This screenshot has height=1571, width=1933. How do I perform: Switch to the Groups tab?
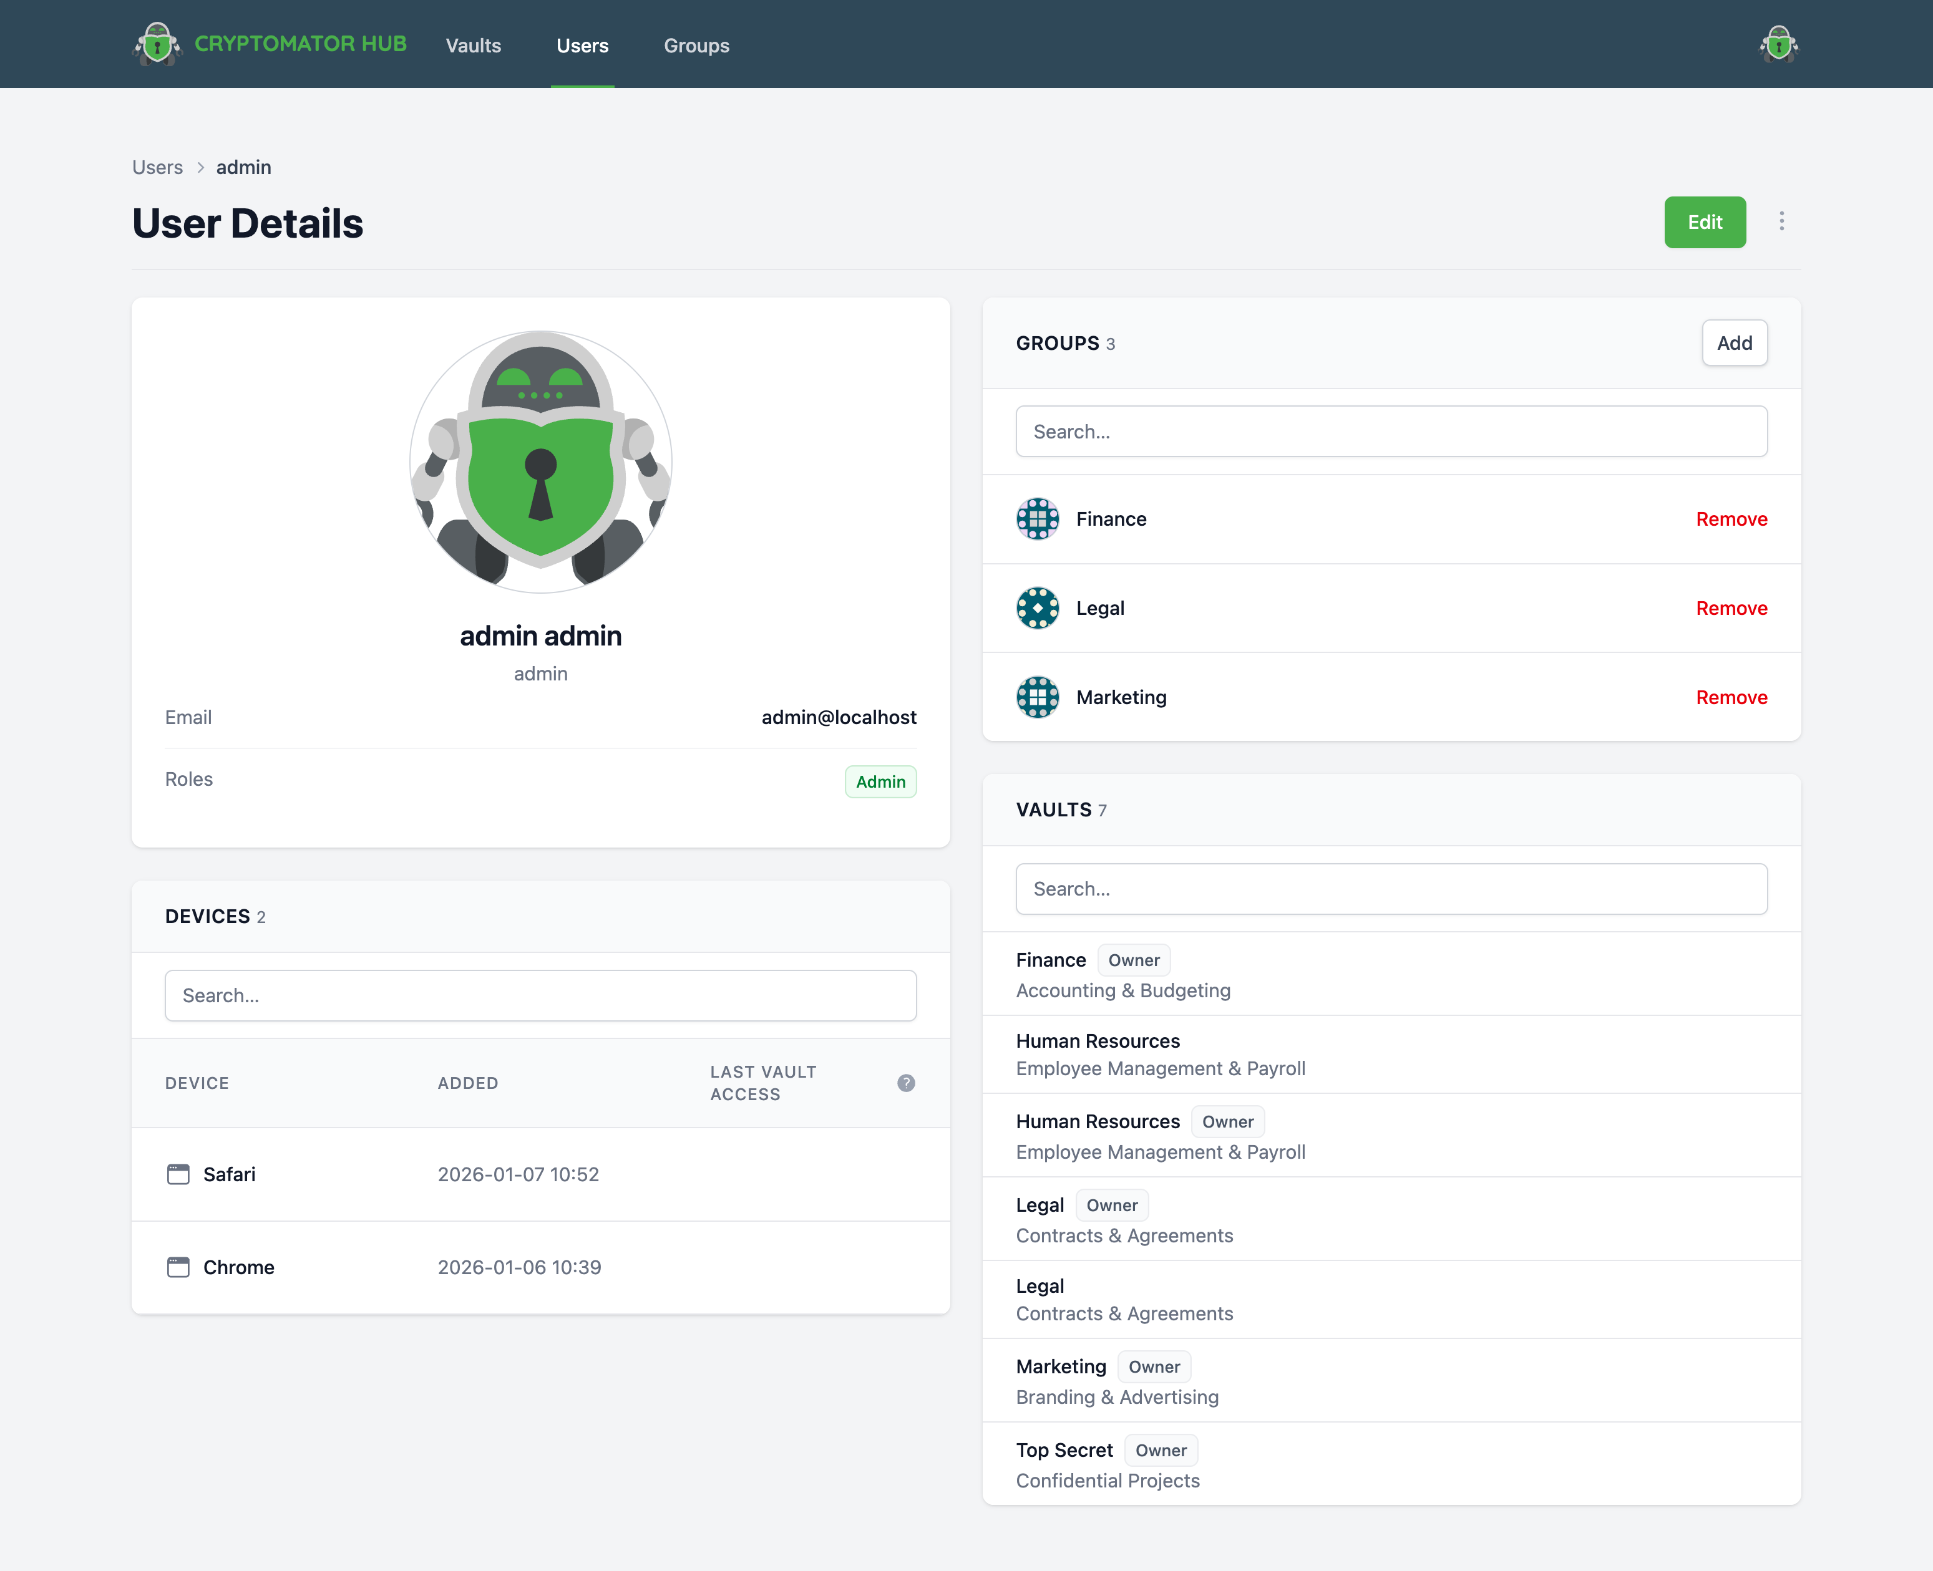tap(695, 46)
